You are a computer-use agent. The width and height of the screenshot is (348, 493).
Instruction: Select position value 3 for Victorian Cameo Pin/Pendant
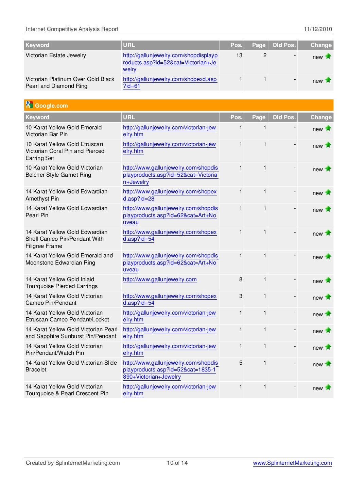tap(241, 296)
